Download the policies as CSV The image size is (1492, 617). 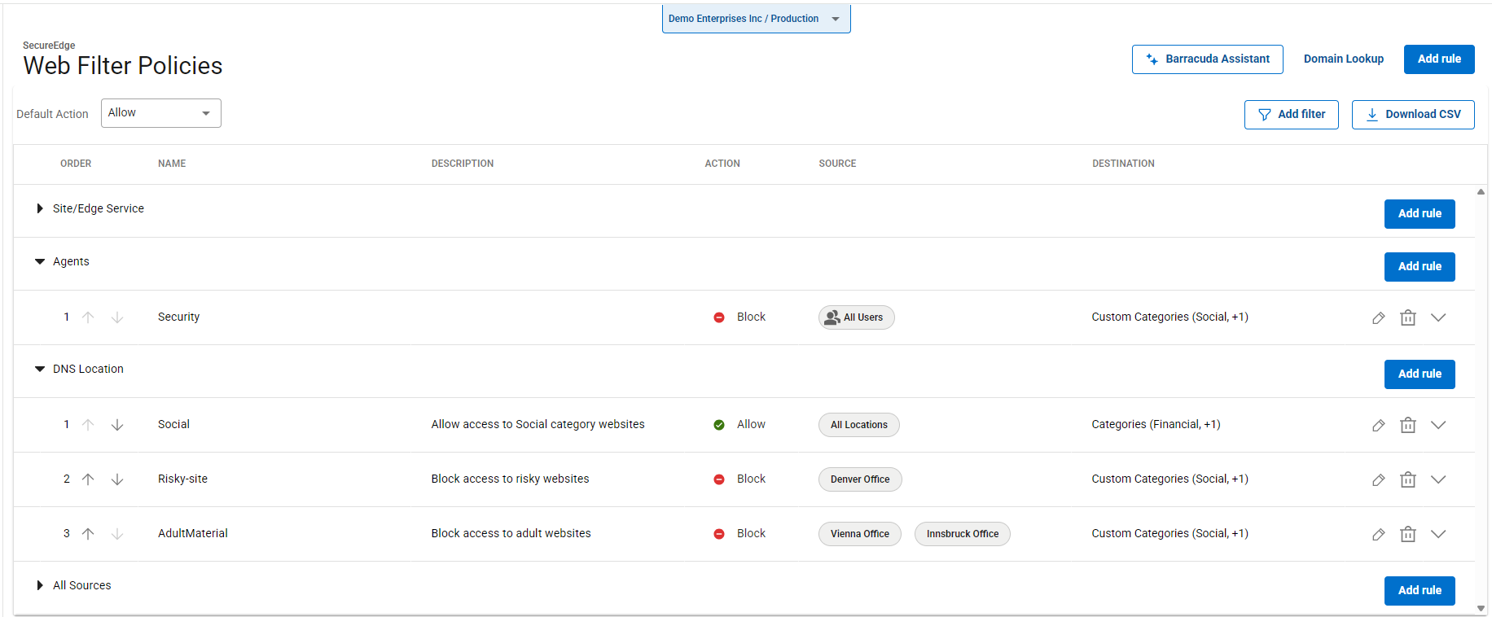click(x=1412, y=115)
